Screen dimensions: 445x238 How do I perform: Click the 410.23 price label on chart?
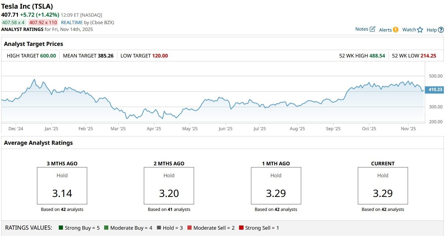[x=435, y=89]
